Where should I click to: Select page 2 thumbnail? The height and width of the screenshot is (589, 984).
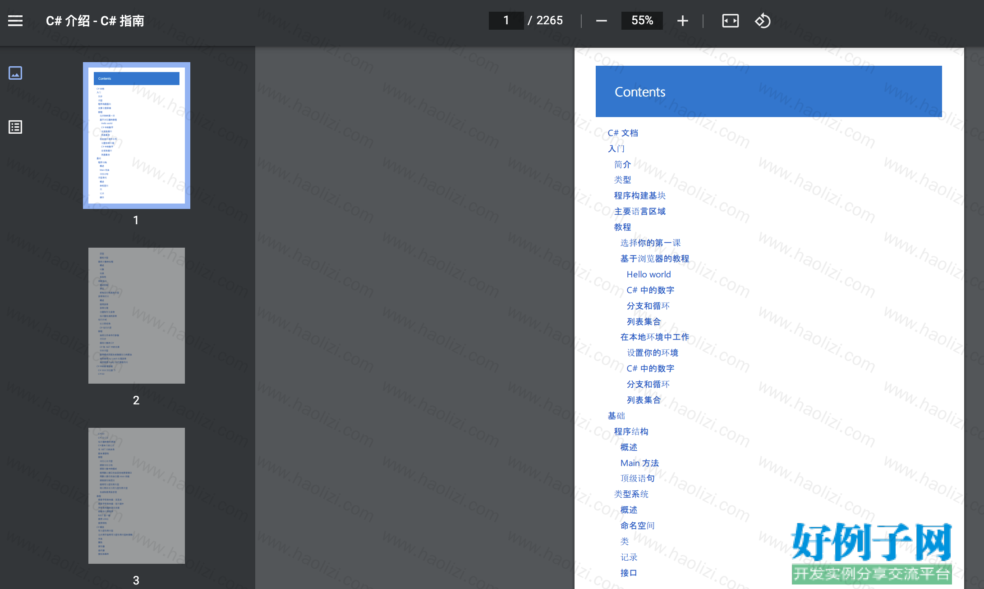(137, 316)
